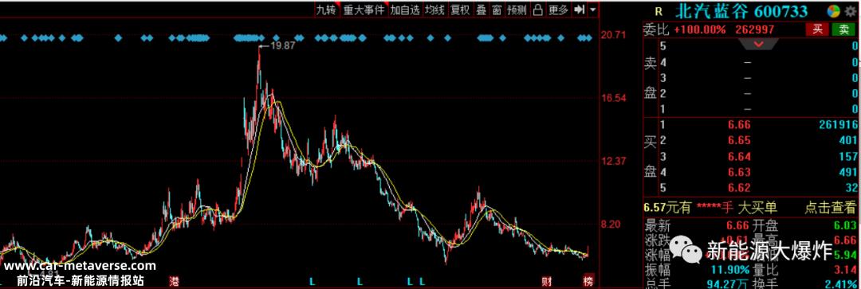This screenshot has height=289, width=861.
Task: Toggle the 九转 indicator
Action: [325, 10]
